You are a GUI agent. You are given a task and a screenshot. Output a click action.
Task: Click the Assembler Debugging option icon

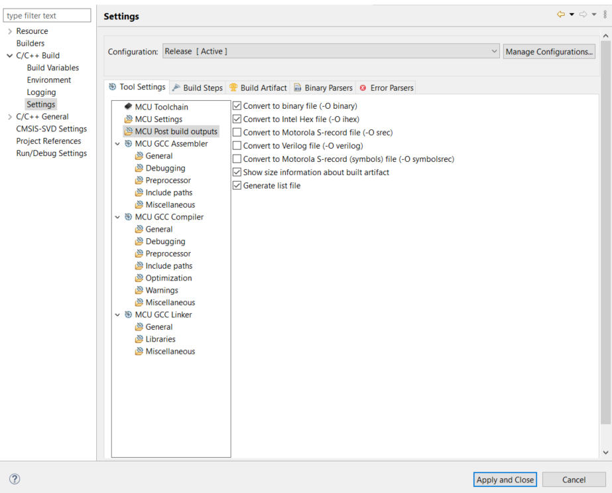[139, 168]
